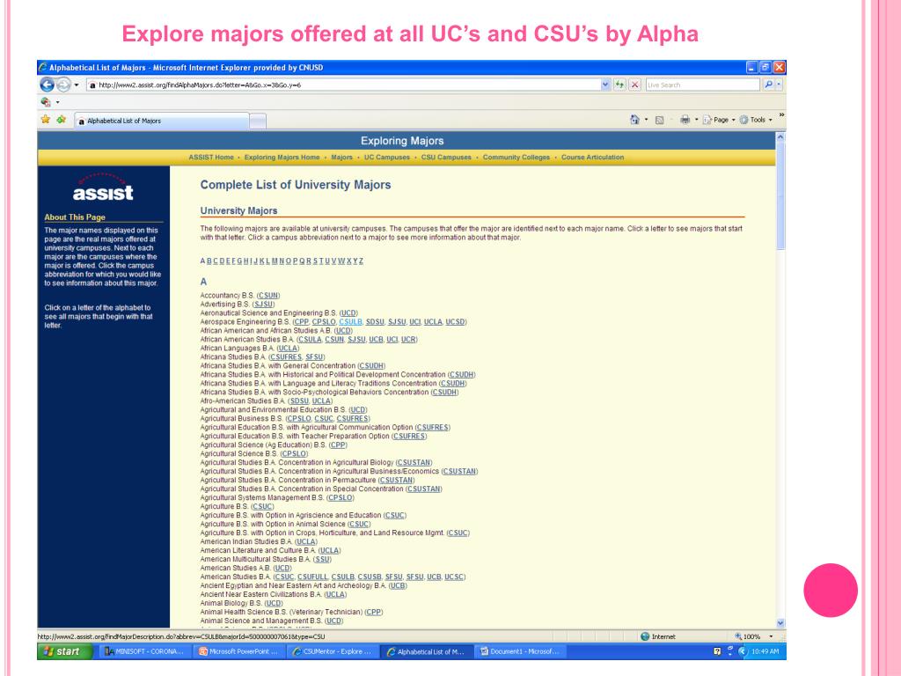Go to ASSIST Home link
This screenshot has width=901, height=676.
(211, 157)
